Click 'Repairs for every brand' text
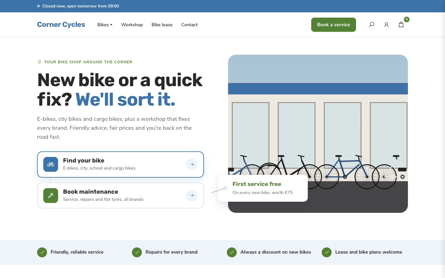The image size is (445, 278). pyautogui.click(x=172, y=252)
